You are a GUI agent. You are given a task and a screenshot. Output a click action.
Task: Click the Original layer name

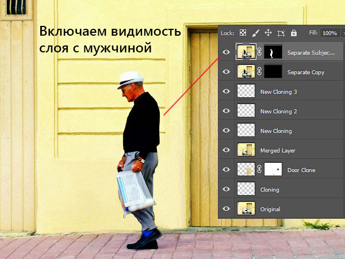[270, 210]
